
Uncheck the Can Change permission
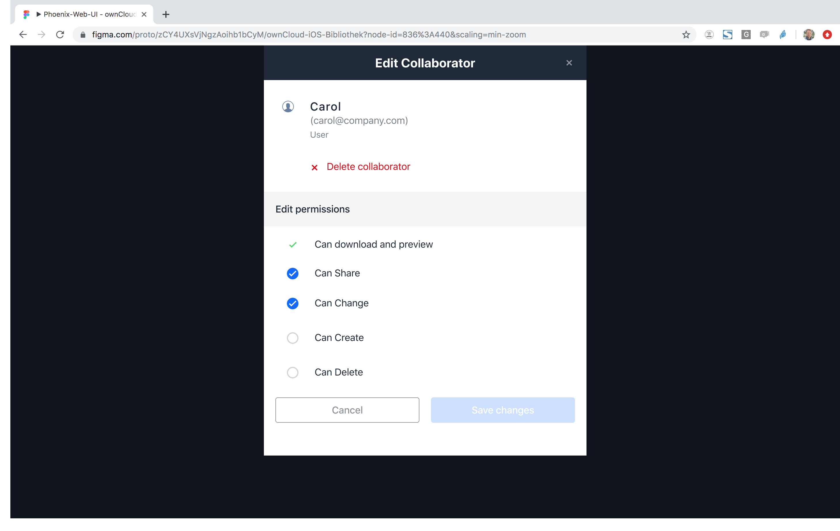click(292, 303)
